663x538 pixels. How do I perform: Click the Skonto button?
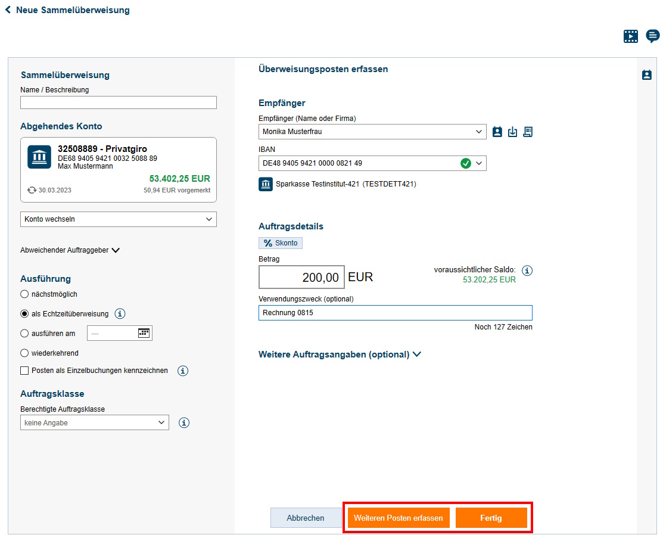[281, 242]
